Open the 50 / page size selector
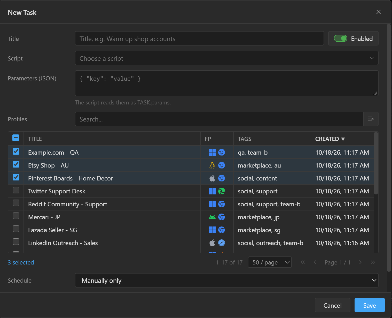The image size is (392, 318). (270, 262)
